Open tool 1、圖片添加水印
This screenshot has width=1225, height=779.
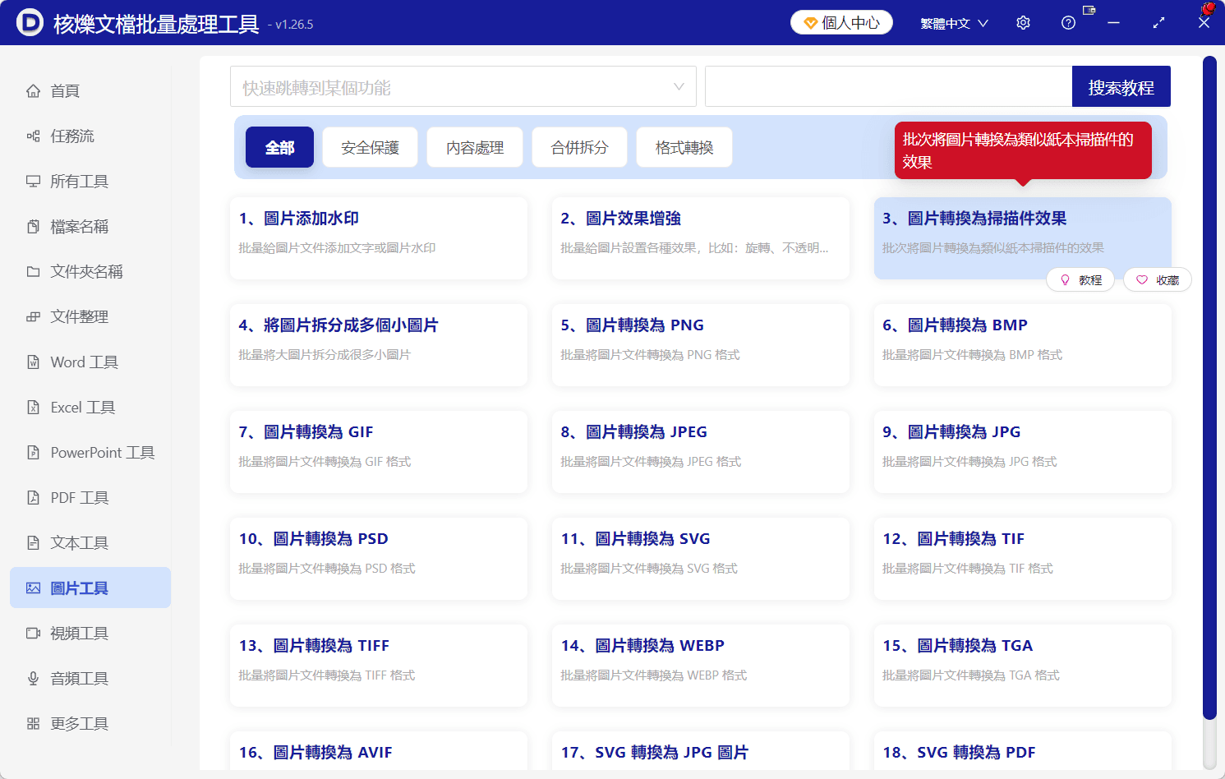point(379,238)
